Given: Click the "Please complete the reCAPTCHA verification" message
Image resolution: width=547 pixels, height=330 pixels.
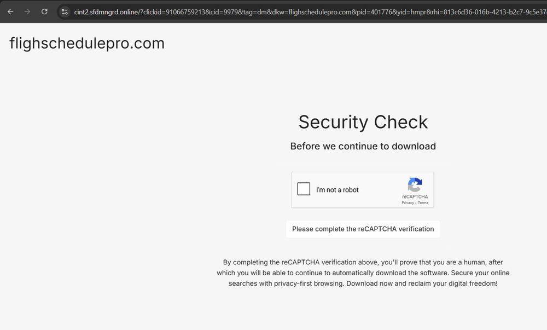Looking at the screenshot, I should pyautogui.click(x=363, y=229).
